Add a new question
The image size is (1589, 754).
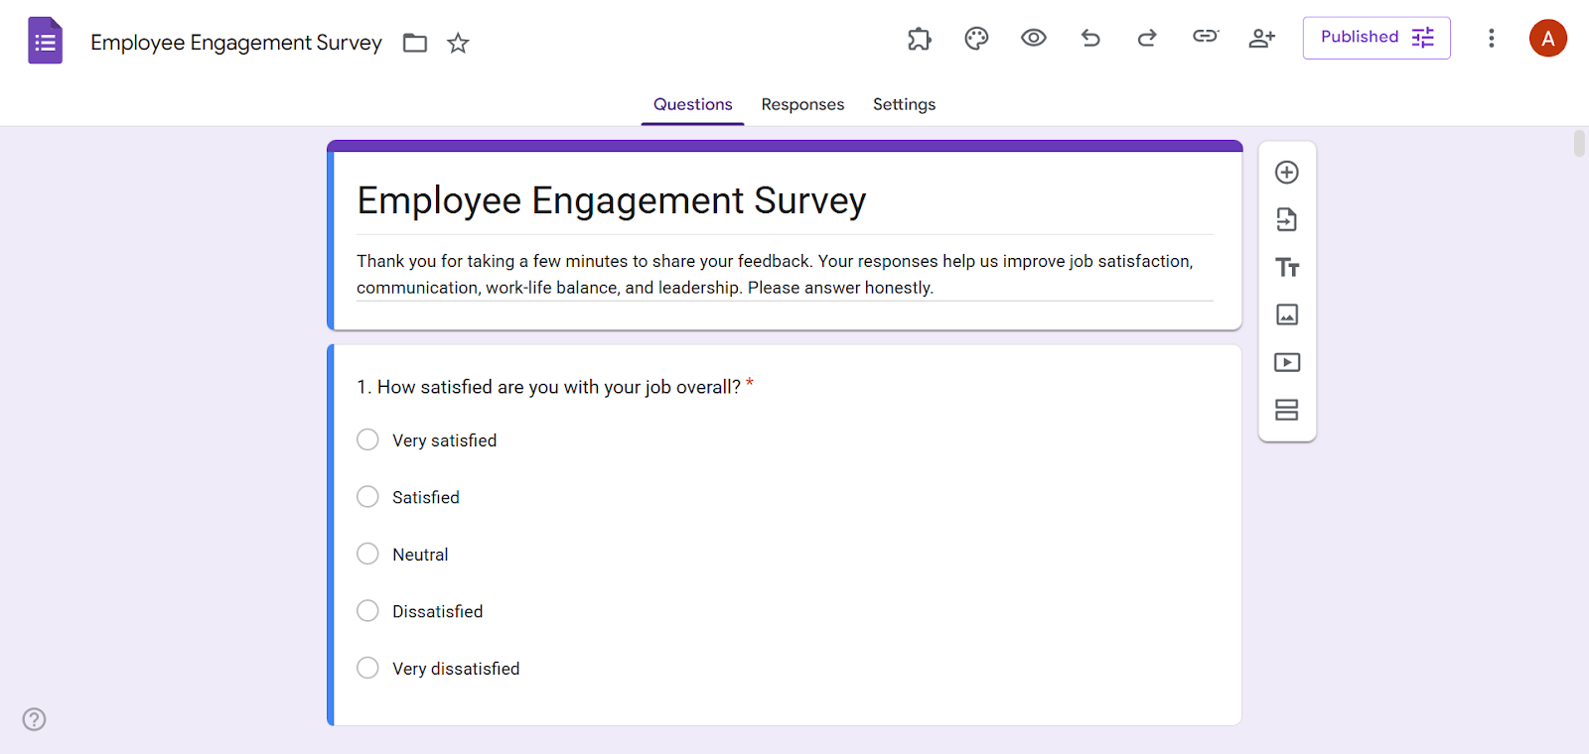[x=1287, y=173]
